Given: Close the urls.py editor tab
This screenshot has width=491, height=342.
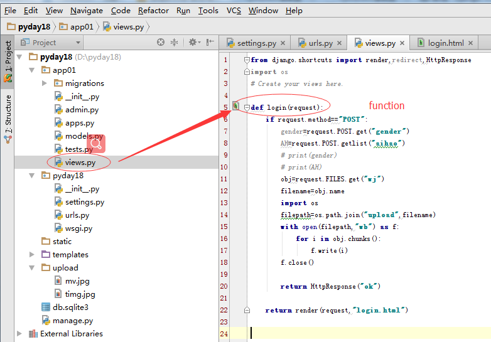Looking at the screenshot, I should (340, 43).
